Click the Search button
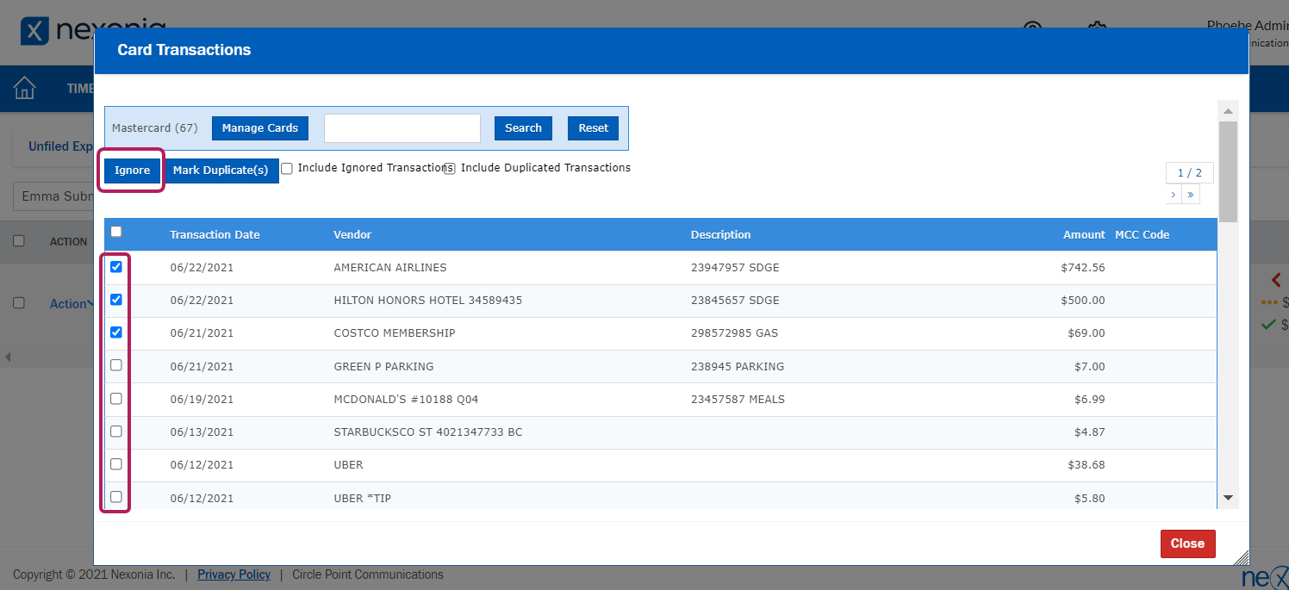Image resolution: width=1289 pixels, height=590 pixels. coord(523,128)
